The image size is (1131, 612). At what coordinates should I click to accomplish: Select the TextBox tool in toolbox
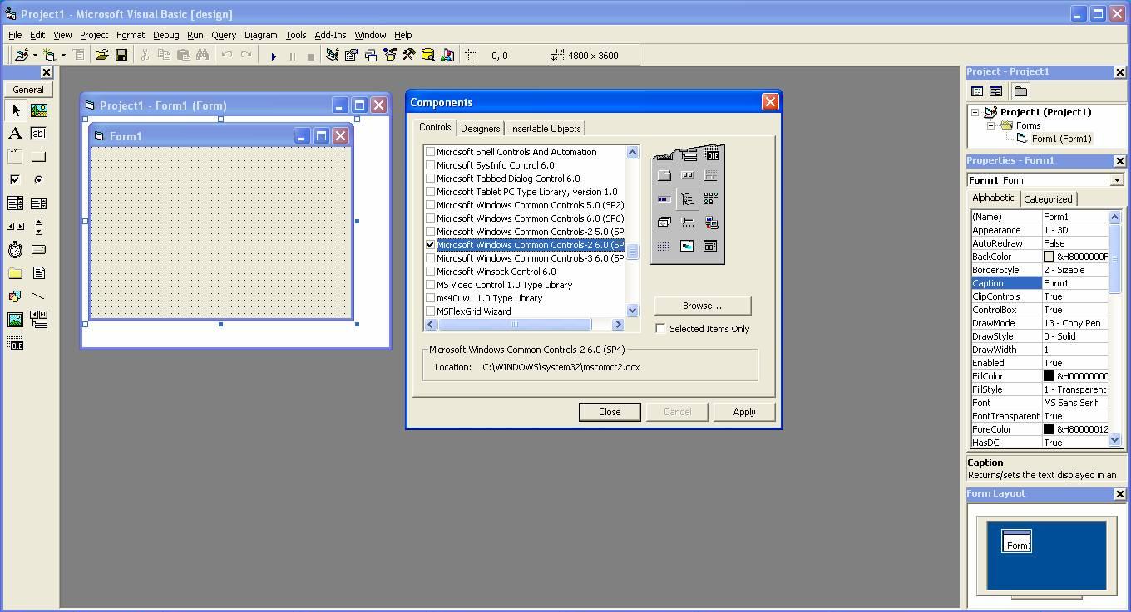38,134
